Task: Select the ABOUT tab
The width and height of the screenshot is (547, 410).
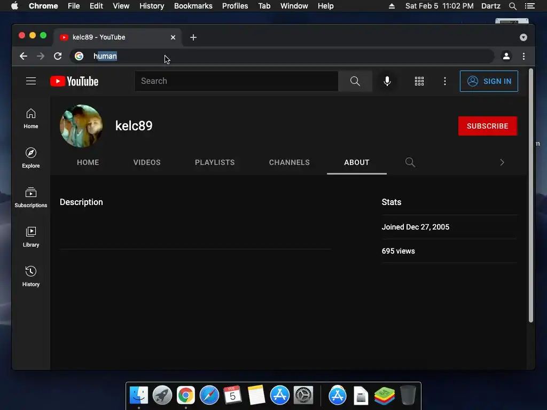Action: click(356, 162)
